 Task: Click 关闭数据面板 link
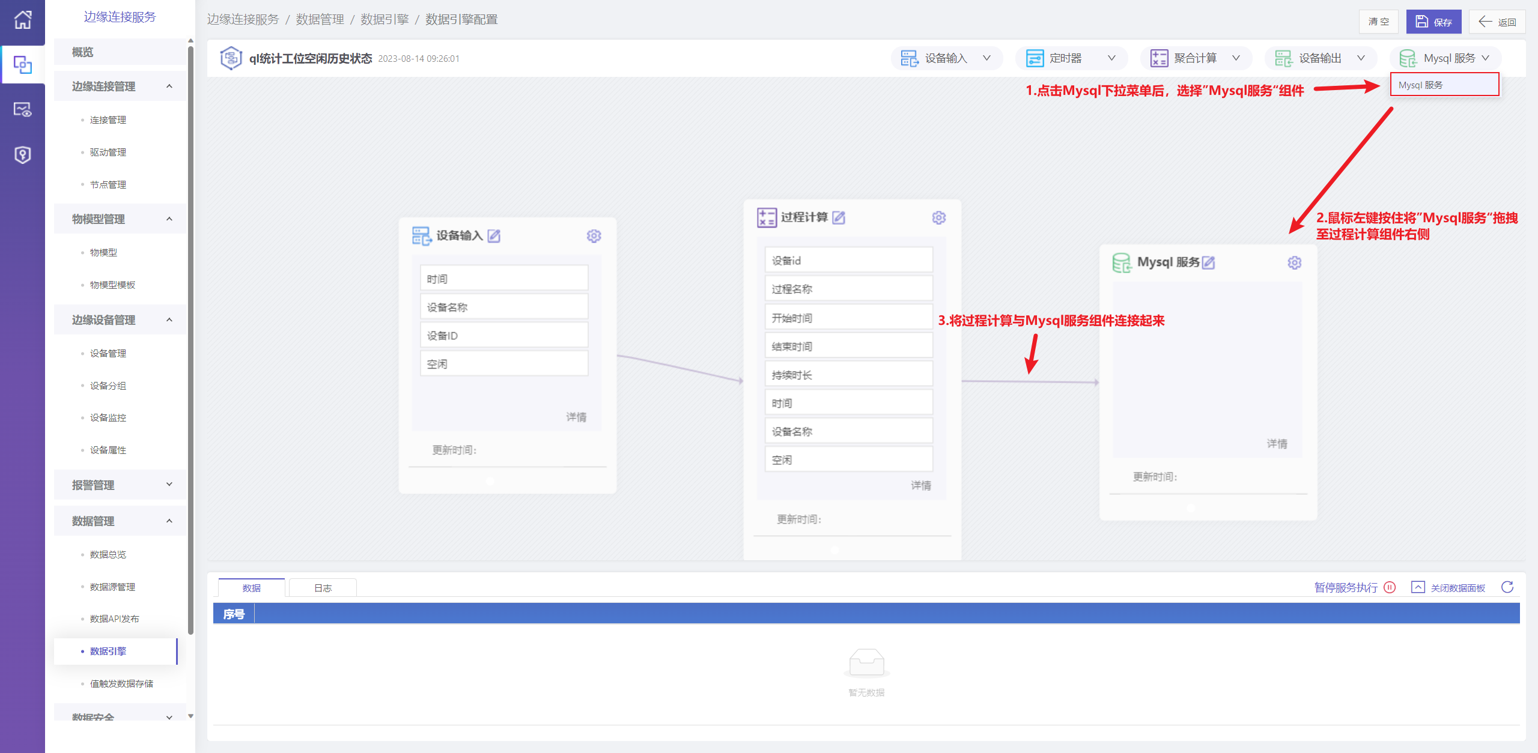coord(1458,588)
